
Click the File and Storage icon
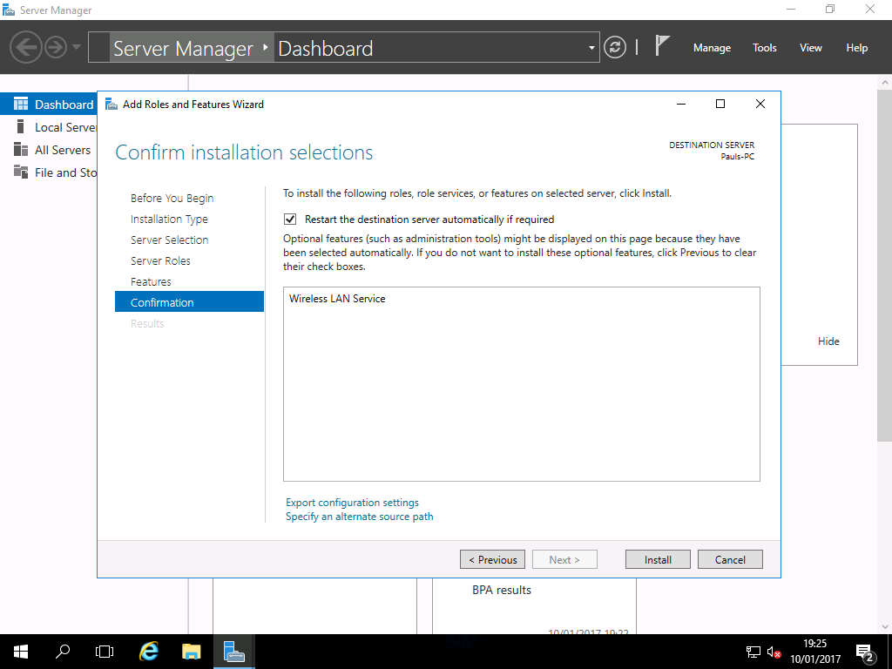pos(21,172)
